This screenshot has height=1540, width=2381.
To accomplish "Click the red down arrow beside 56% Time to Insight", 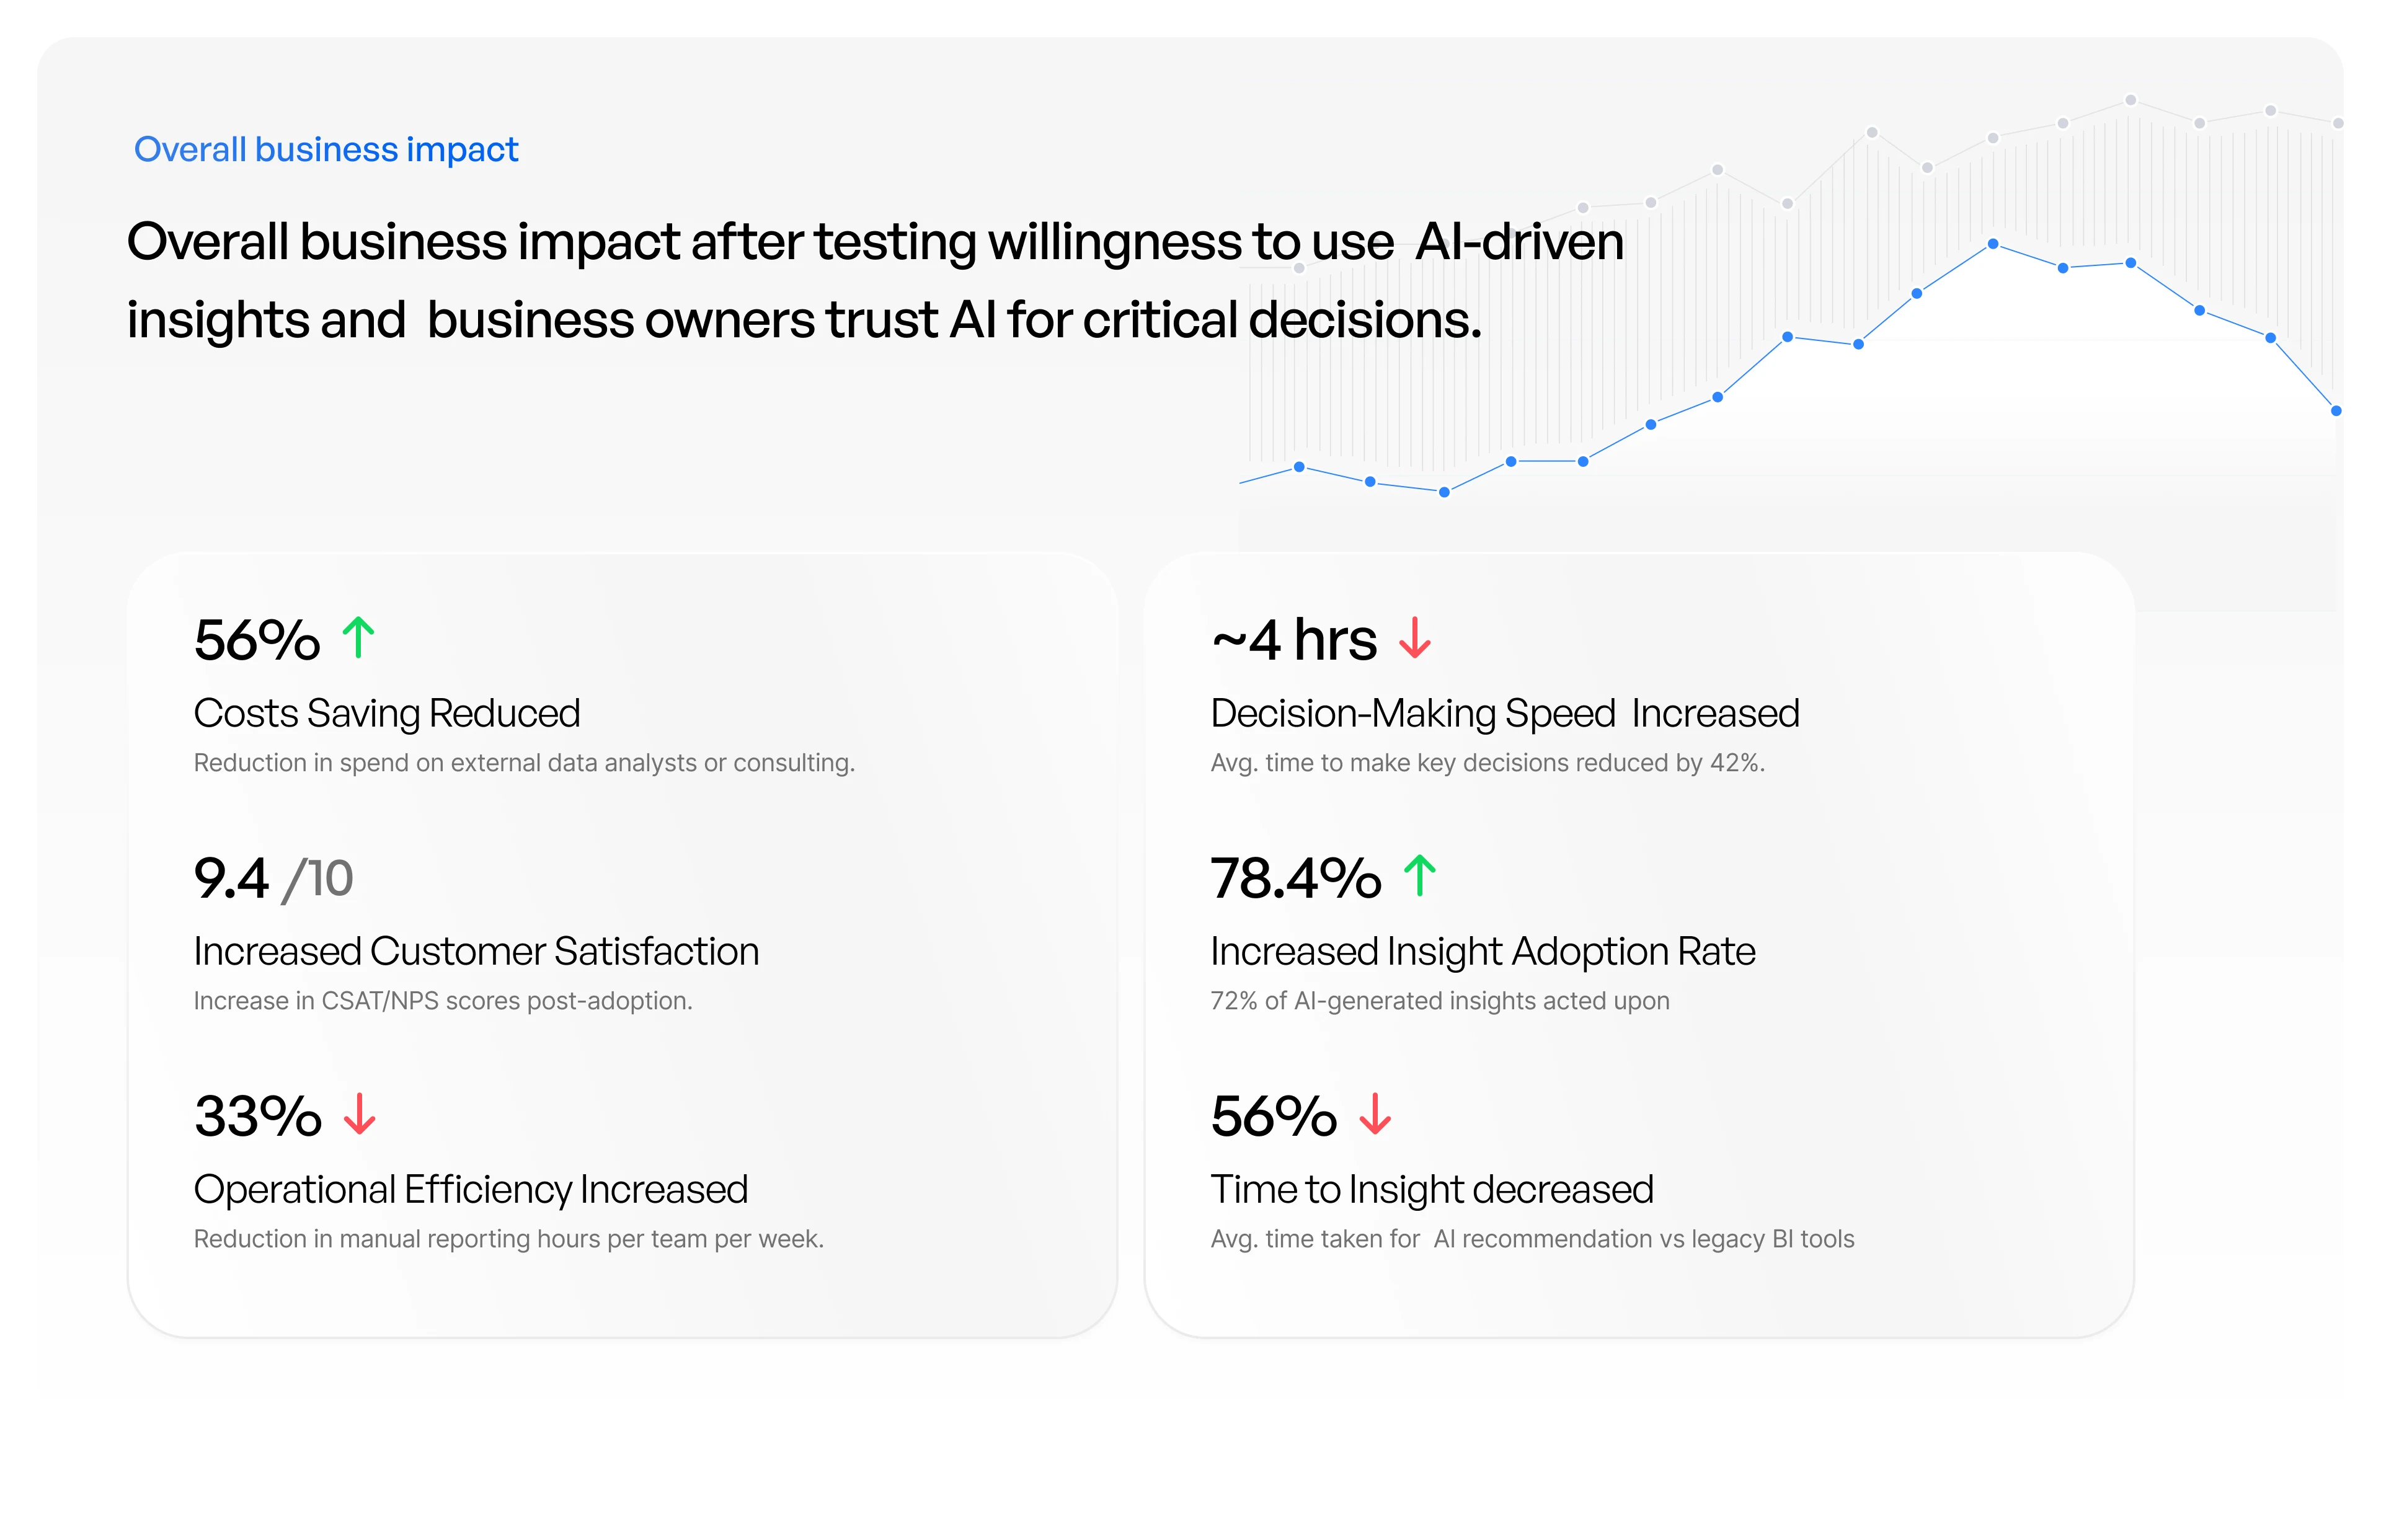I will point(1375,1114).
